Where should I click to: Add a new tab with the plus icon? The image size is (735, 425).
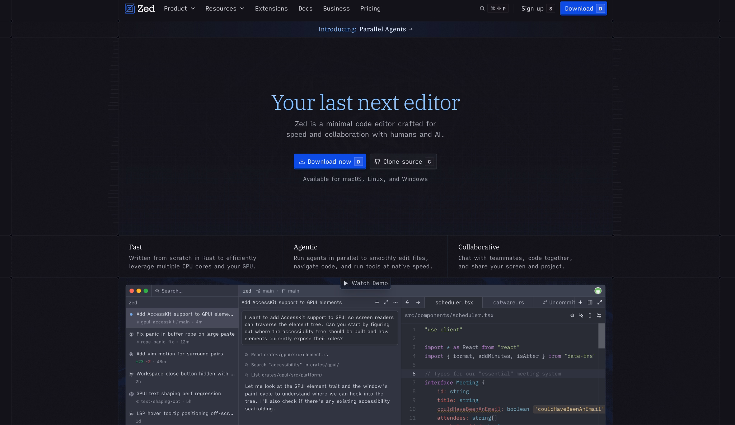pyautogui.click(x=580, y=302)
